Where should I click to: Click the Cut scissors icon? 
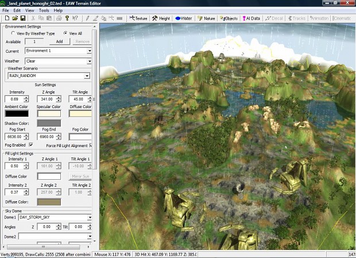pyautogui.click(x=33, y=18)
